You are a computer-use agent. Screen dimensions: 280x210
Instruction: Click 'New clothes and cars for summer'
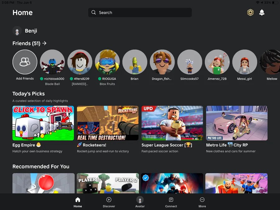point(231,151)
